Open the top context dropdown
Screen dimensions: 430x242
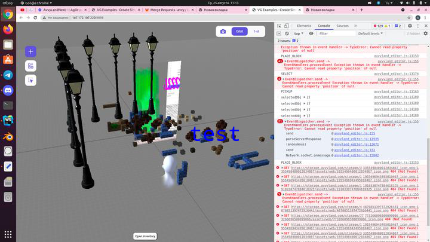(x=299, y=33)
